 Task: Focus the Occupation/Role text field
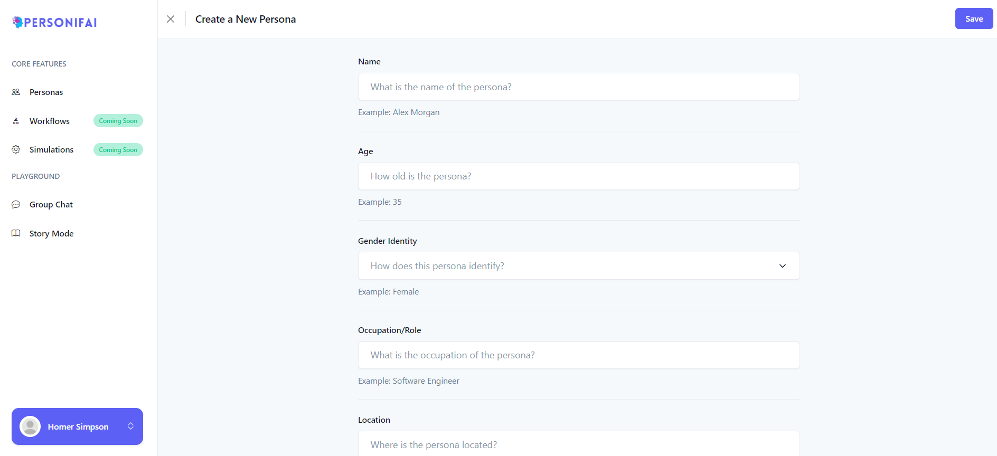pos(578,355)
